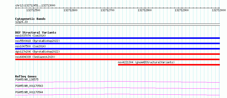The width and height of the screenshot is (227, 98).
Task: Select the PGAM5|NM_001170544 transcript label
Action: point(29,92)
